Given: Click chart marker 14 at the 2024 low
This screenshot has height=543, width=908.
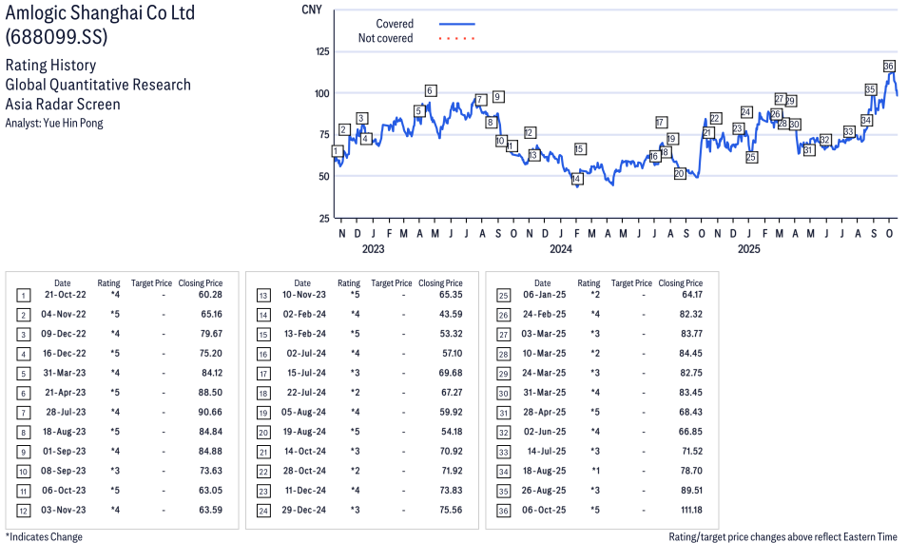Looking at the screenshot, I should tap(576, 179).
